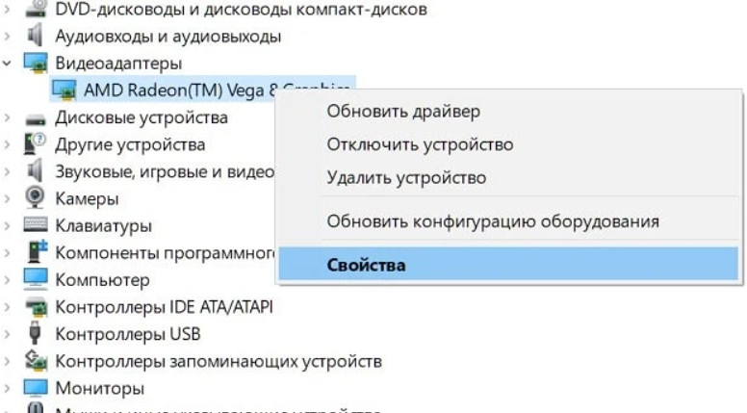
Task: Choose Удалить устройство menu entry
Action: coord(406,177)
